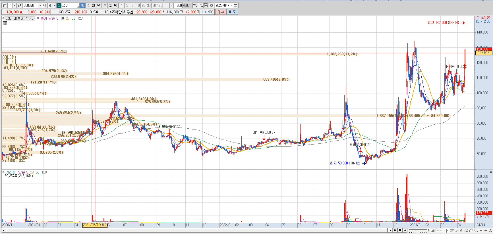The width and height of the screenshot is (493, 234).
Task: Select interval button 30
Action: [x=149, y=5]
